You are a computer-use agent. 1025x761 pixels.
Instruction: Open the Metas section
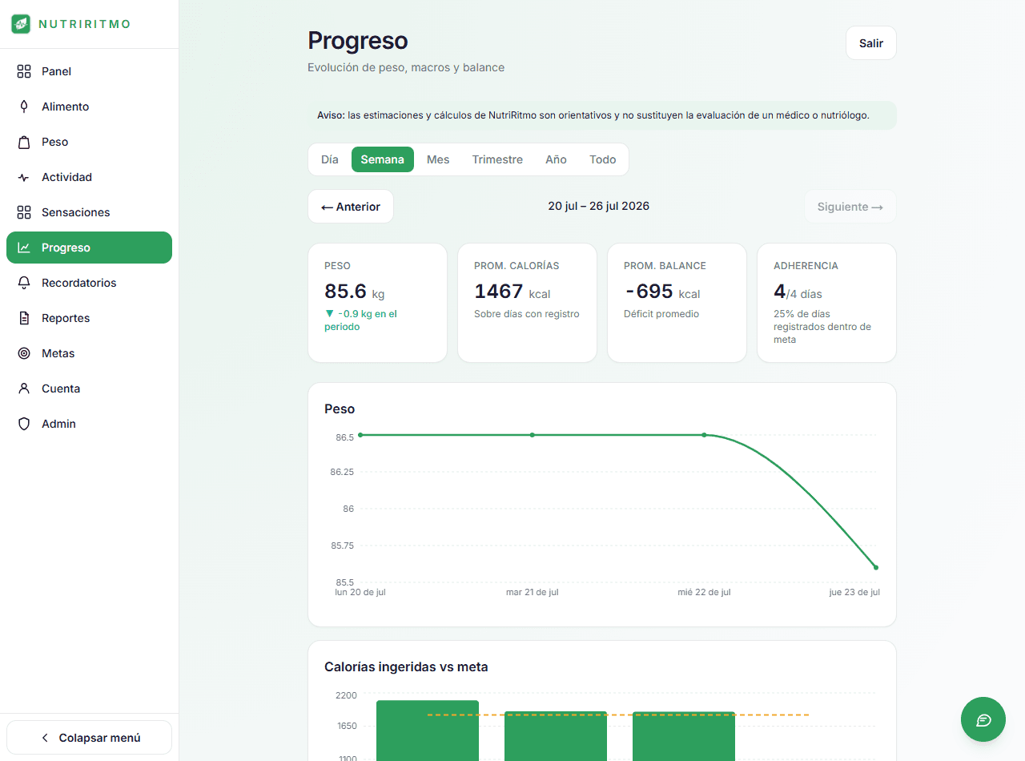(x=89, y=353)
